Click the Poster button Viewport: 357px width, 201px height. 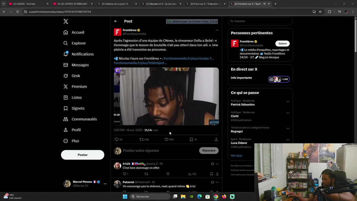click(x=83, y=155)
